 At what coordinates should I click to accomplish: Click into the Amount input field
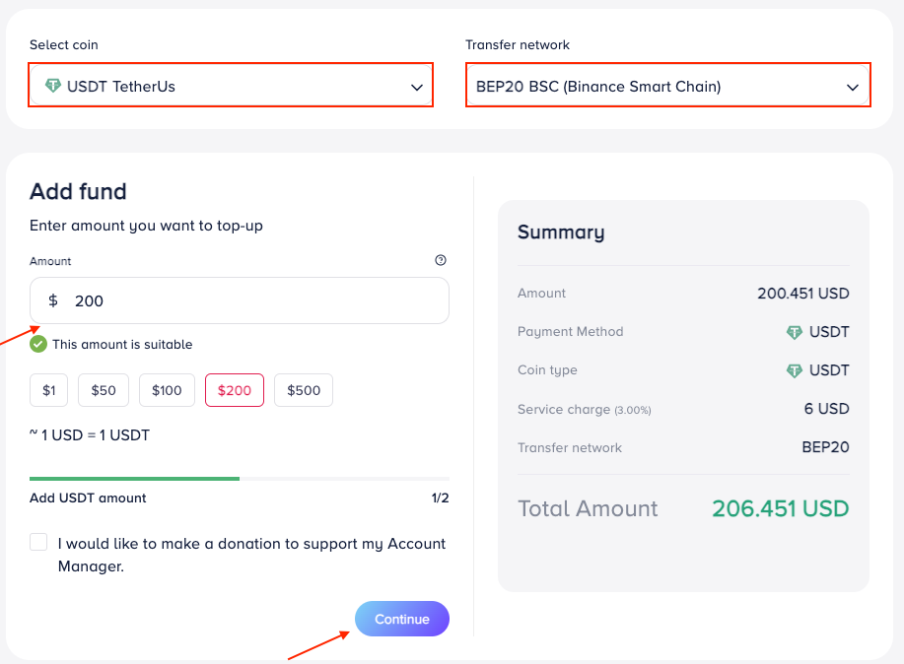point(256,300)
